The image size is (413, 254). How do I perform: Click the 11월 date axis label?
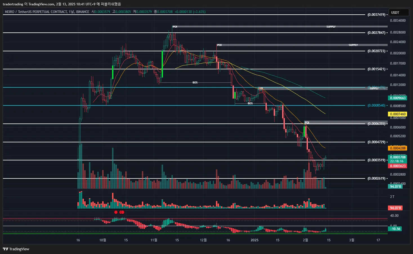154,240
